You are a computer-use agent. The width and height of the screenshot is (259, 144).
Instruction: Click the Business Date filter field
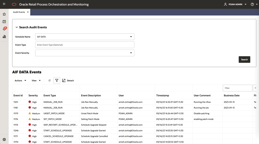(x=237, y=88)
